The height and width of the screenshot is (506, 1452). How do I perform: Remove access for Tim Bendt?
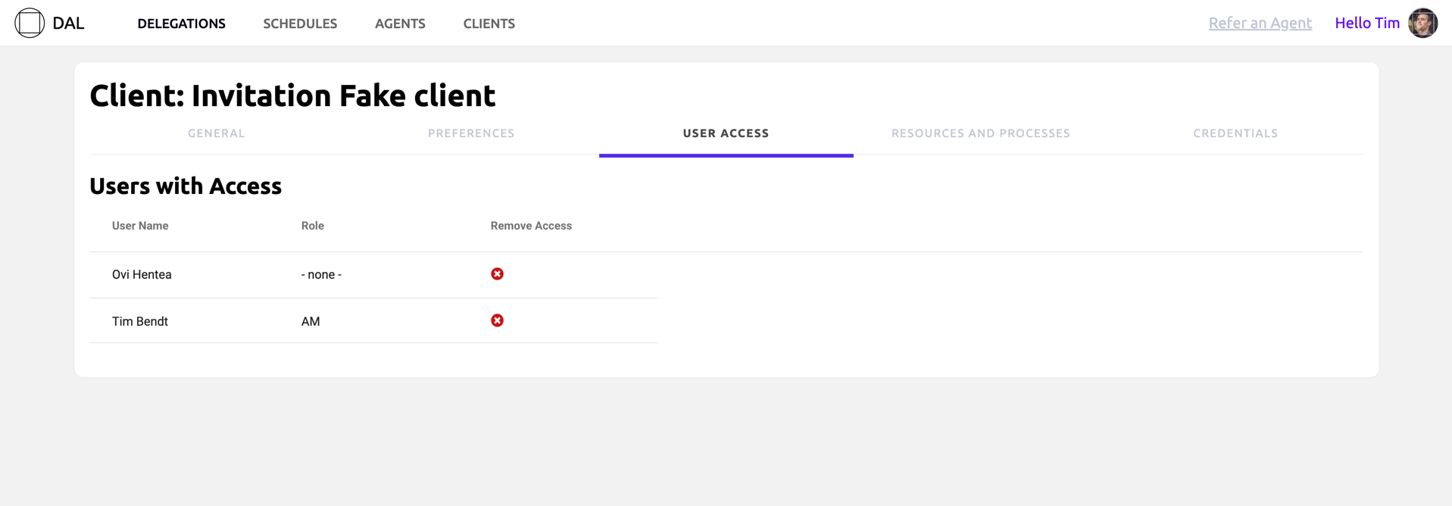coord(497,321)
